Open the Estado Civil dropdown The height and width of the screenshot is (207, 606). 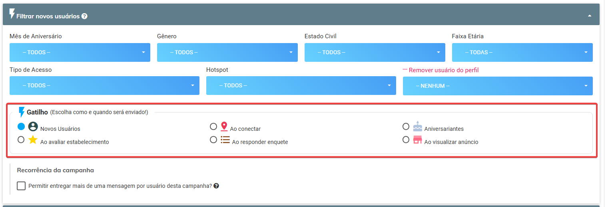pos(375,52)
